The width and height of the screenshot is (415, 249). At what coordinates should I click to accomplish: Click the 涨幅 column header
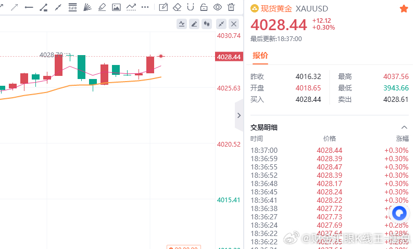pos(403,139)
